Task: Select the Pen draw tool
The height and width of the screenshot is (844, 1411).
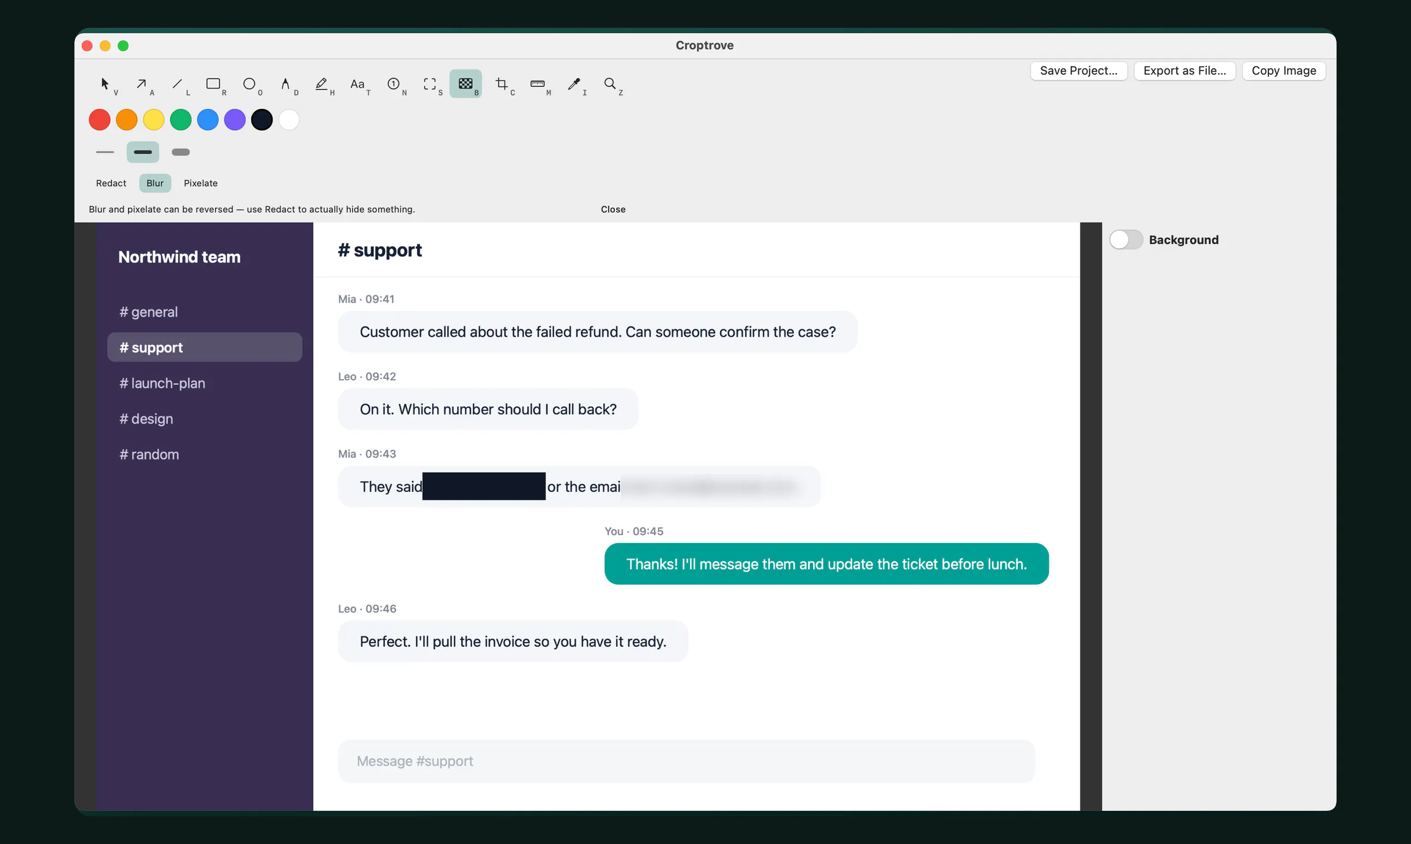Action: coord(285,84)
